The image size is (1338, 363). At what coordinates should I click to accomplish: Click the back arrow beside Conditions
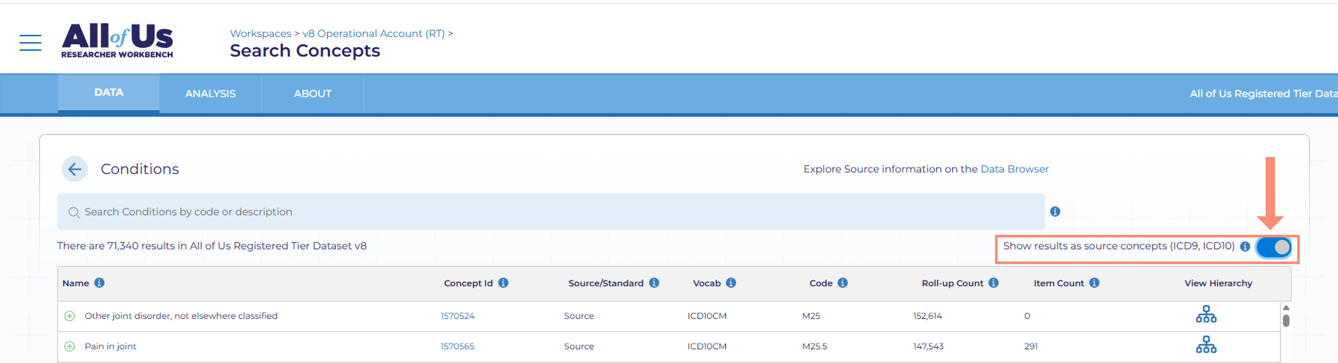pos(74,169)
